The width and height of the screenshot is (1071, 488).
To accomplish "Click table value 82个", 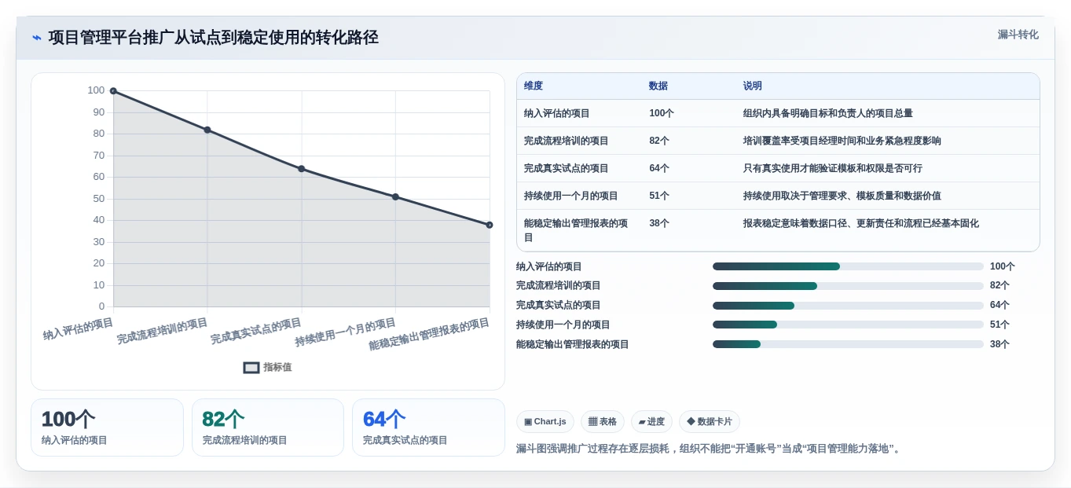I will click(x=659, y=141).
